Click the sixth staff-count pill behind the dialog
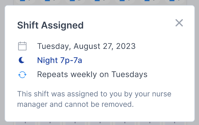199x125 pixels. click(150, 1)
